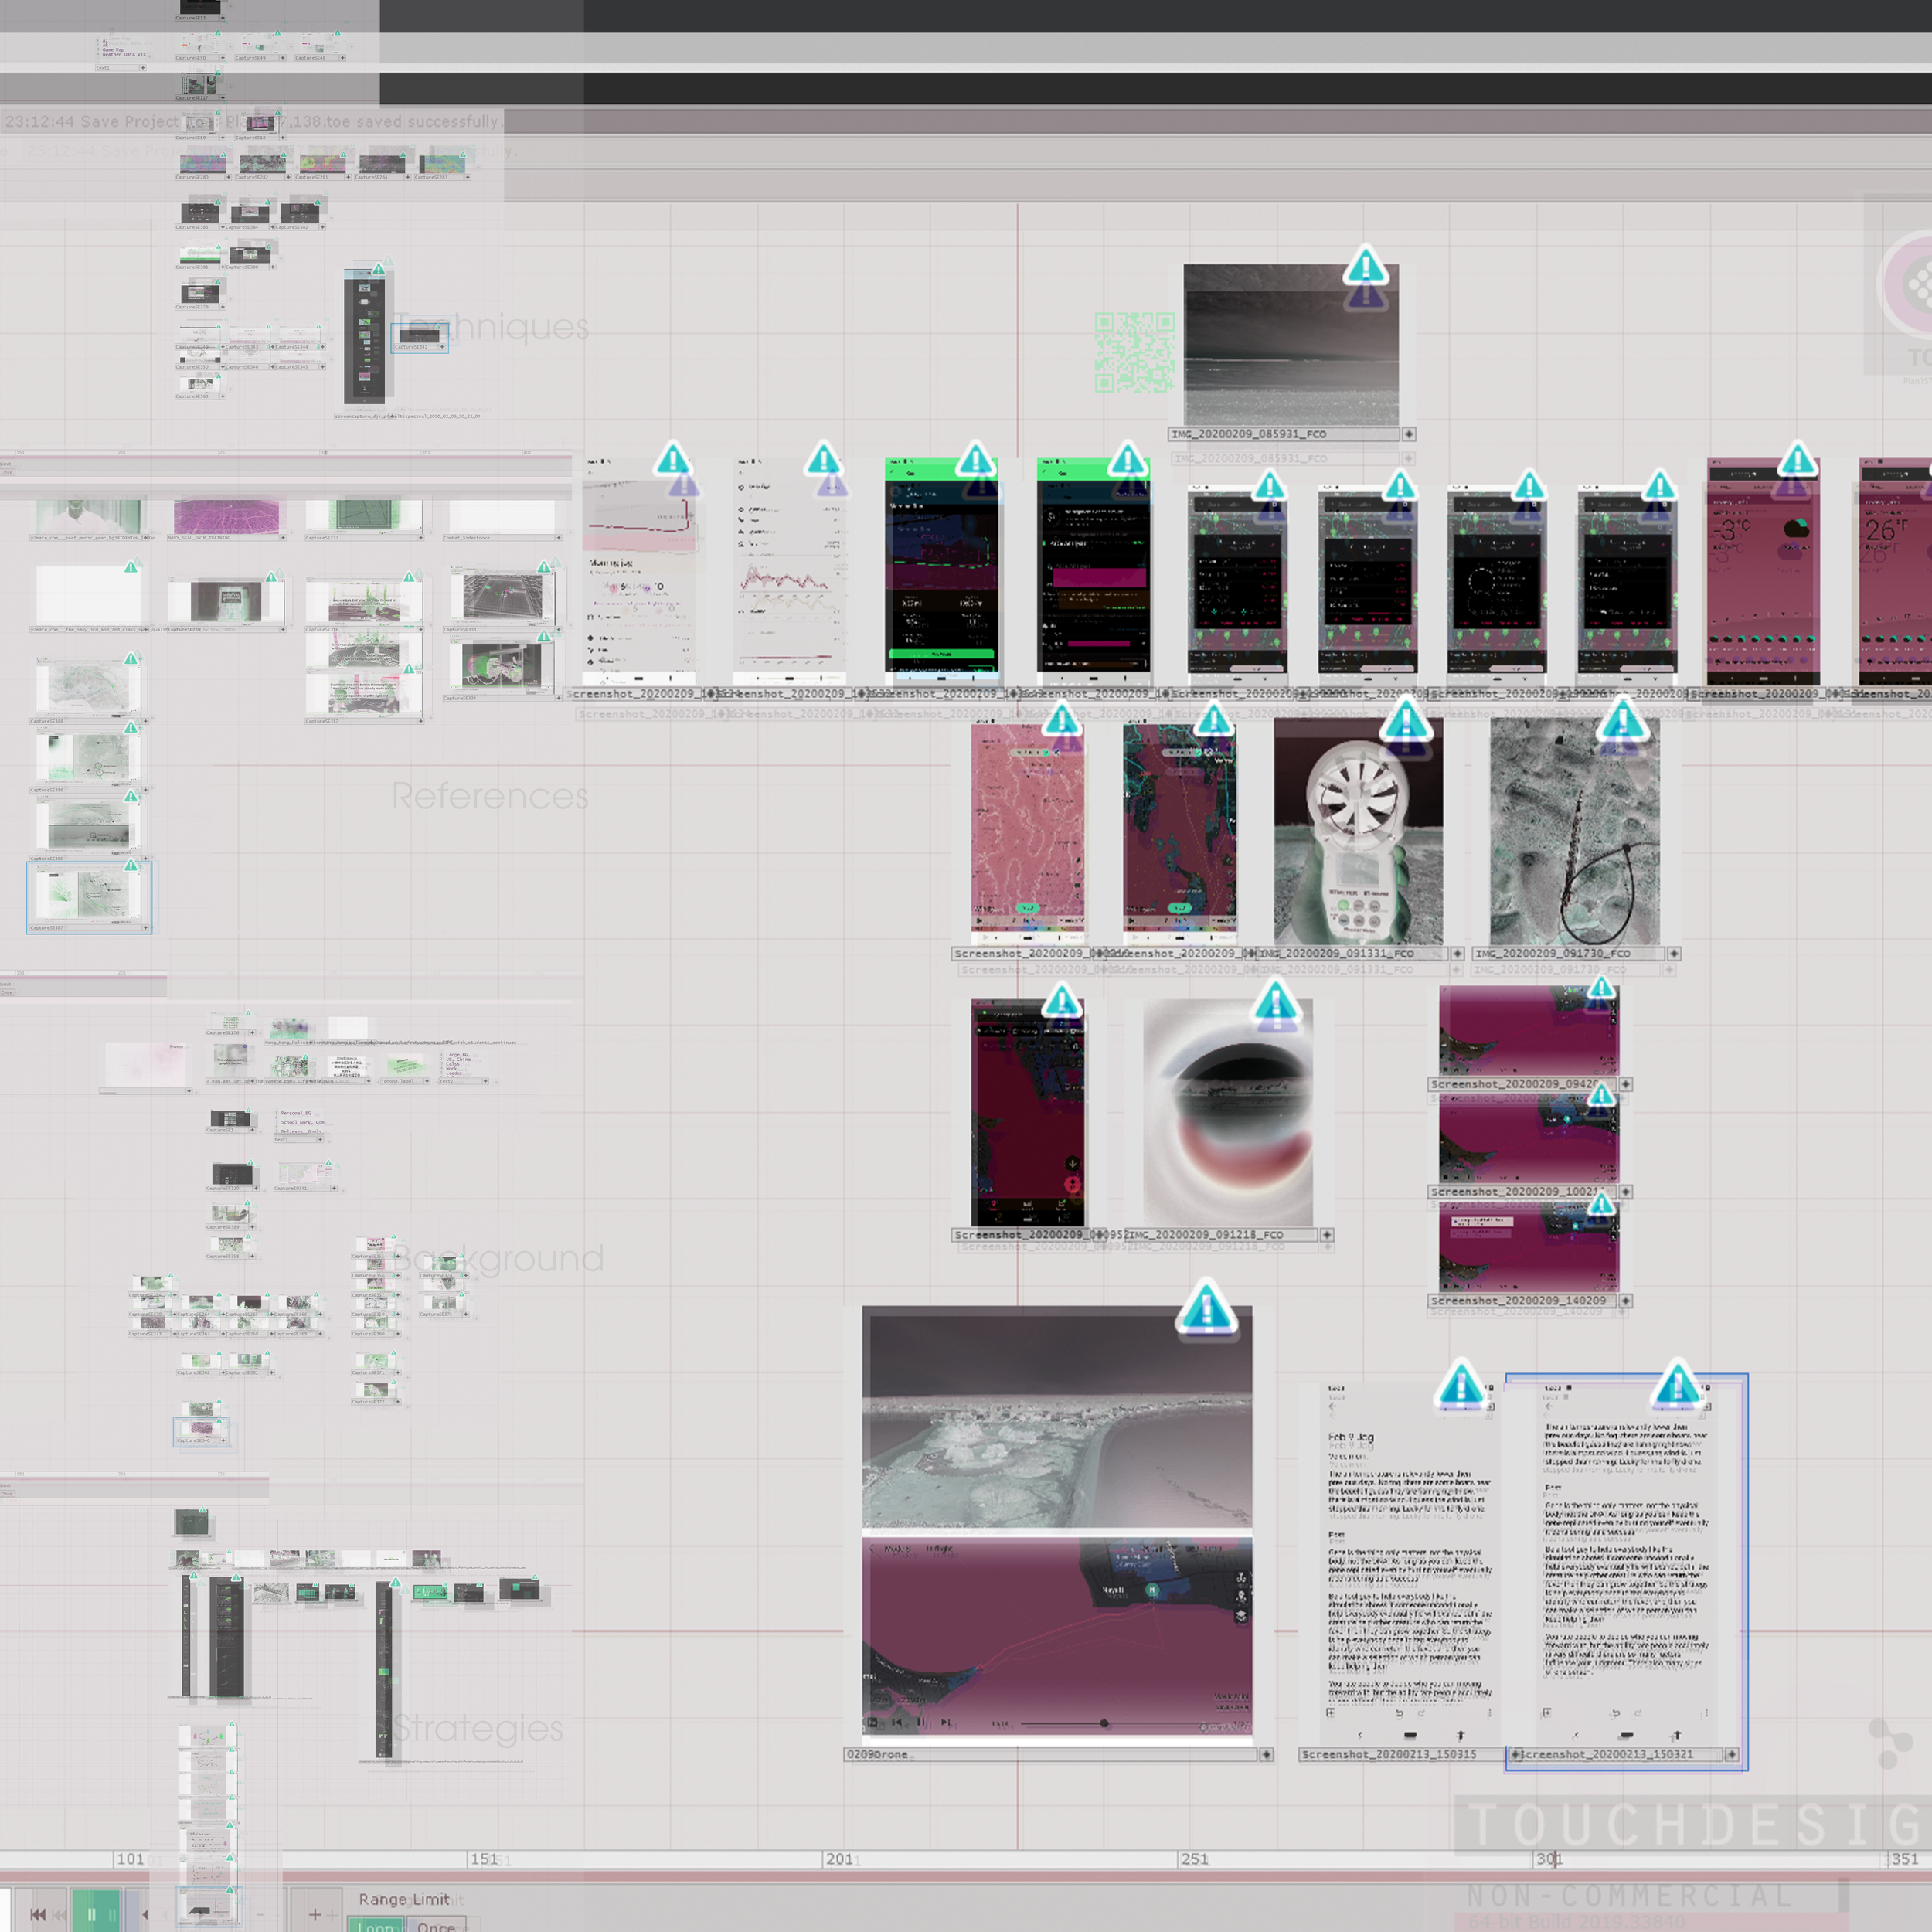Screen dimensions: 1932x1932
Task: Click the Strategies annotation title
Action: [x=478, y=1728]
